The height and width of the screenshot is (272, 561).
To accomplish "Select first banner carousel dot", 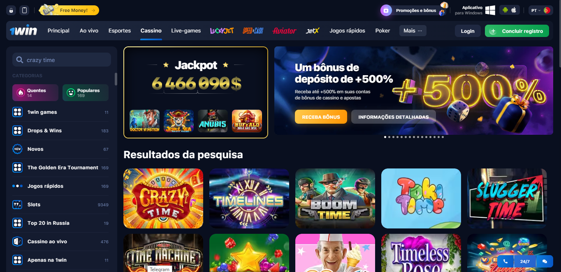I will 385,137.
